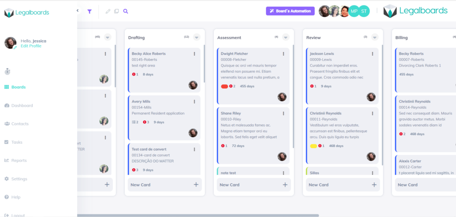The height and width of the screenshot is (217, 456).
Task: Click the pencil edit icon in toolbar
Action: click(x=108, y=12)
